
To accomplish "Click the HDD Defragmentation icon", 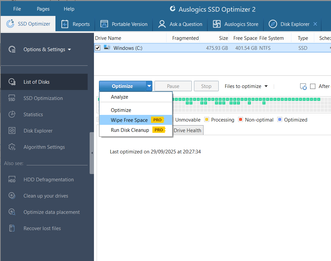I will pyautogui.click(x=12, y=180).
